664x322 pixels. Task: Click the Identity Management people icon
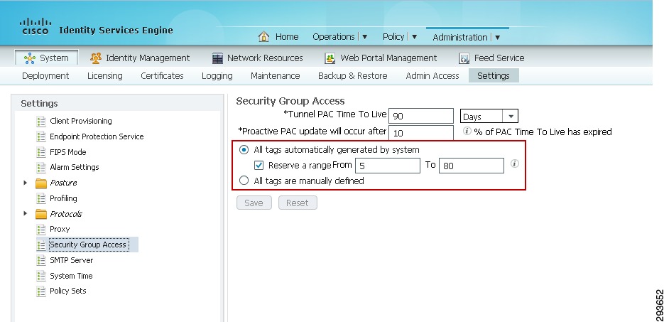96,58
